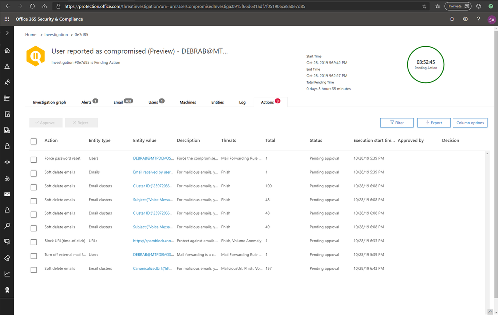Open the https://spamblock.con... entity link
498x315 pixels.
click(153, 241)
